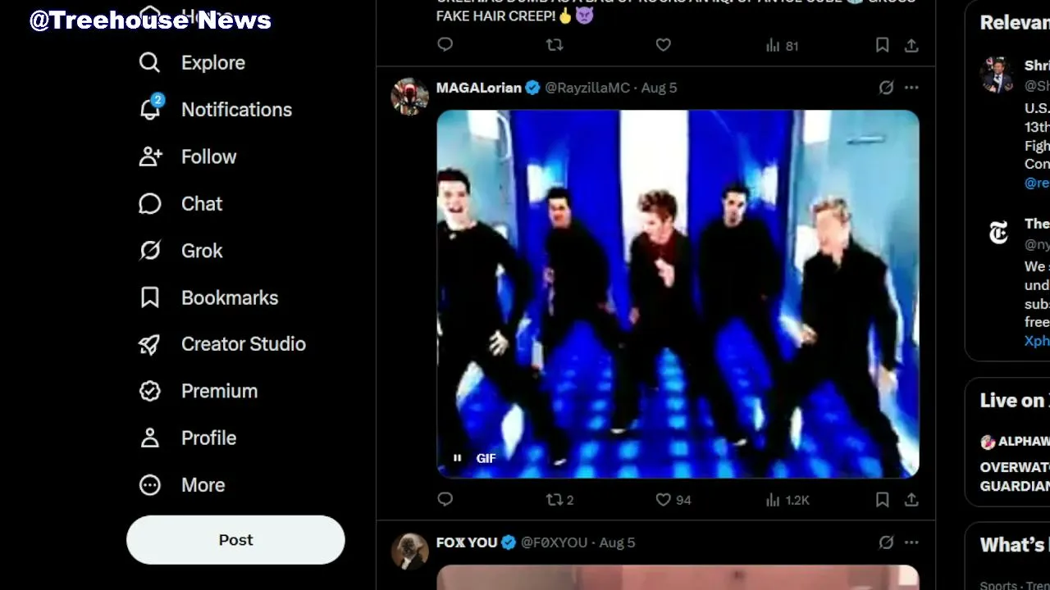The image size is (1050, 590).
Task: Visit the @RayzillaMC handle link
Action: 587,88
